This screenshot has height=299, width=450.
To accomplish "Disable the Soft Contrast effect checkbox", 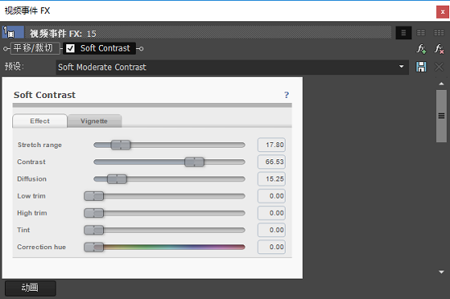I will (70, 48).
